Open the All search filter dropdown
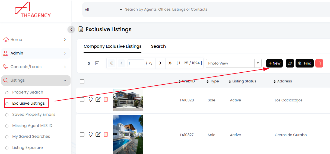 click(104, 9)
